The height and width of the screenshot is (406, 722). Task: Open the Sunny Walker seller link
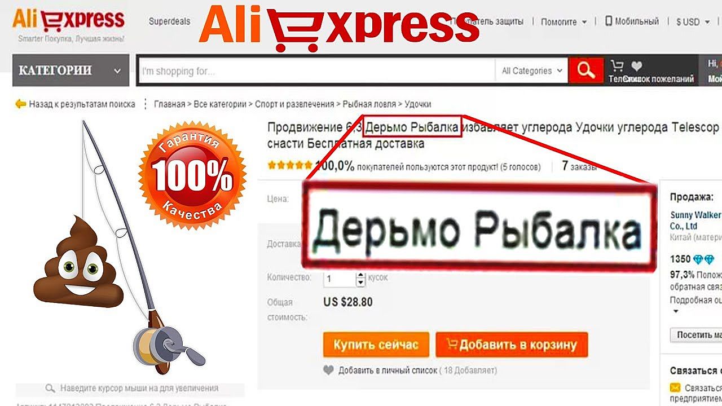click(x=695, y=220)
